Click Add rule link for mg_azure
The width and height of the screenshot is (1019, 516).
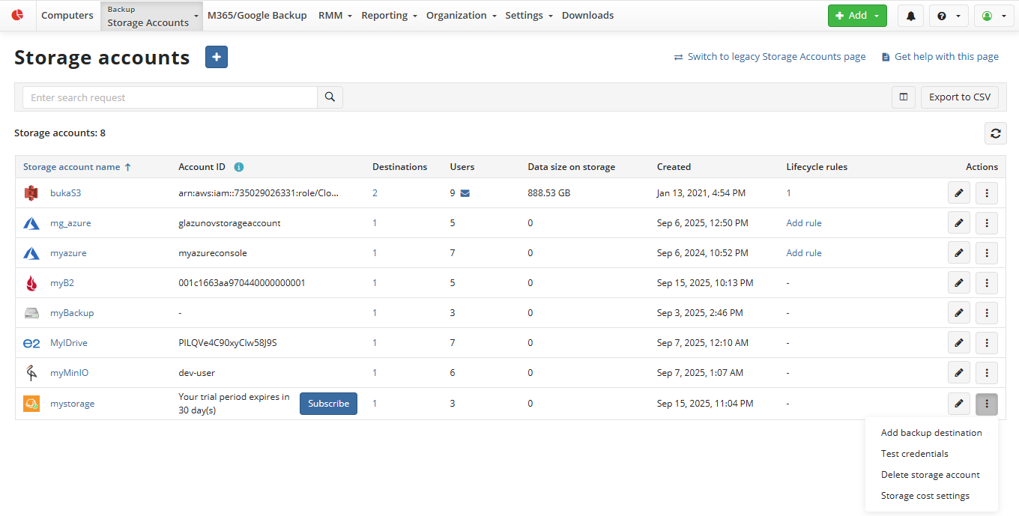coord(803,223)
